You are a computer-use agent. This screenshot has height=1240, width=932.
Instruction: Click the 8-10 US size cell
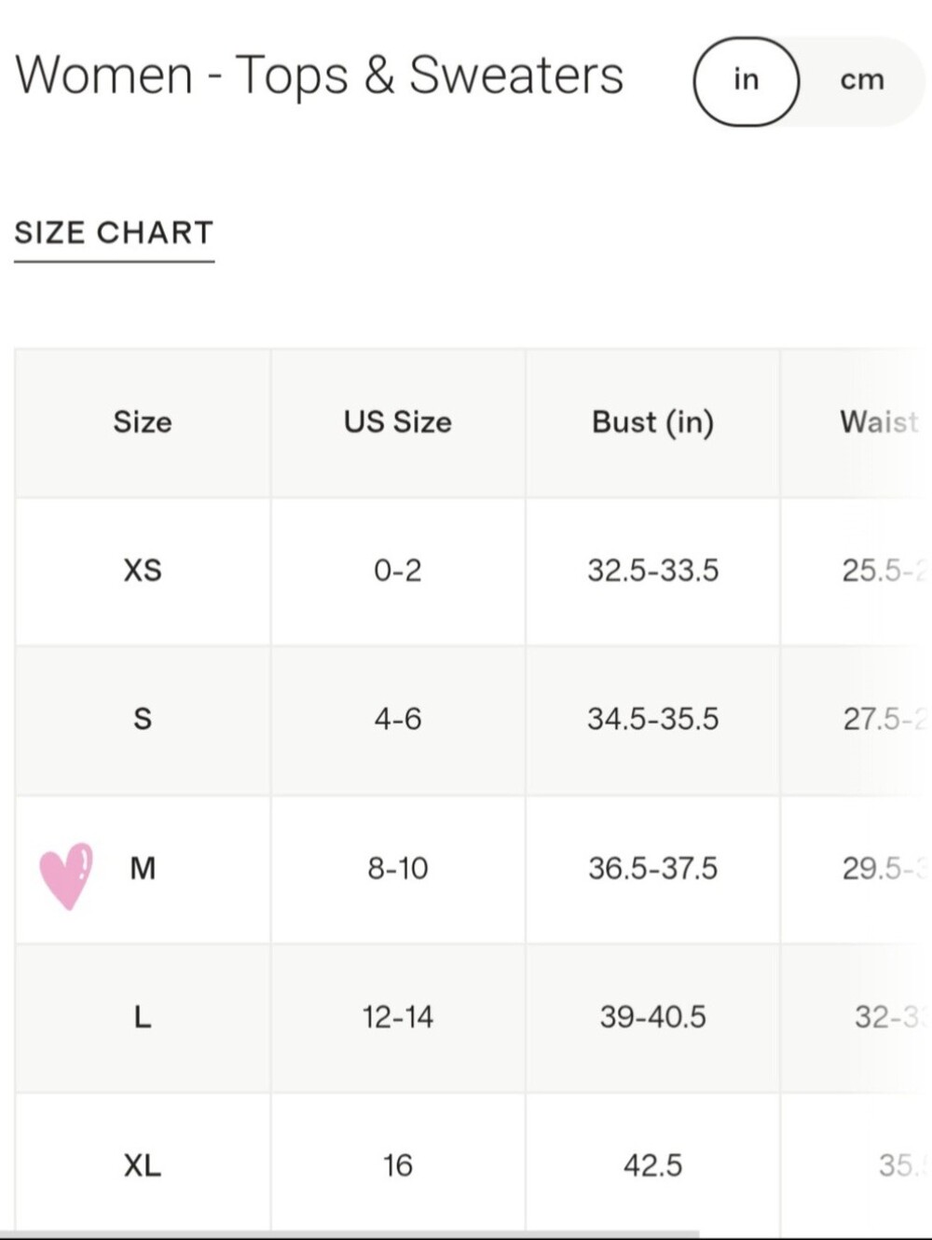(397, 868)
